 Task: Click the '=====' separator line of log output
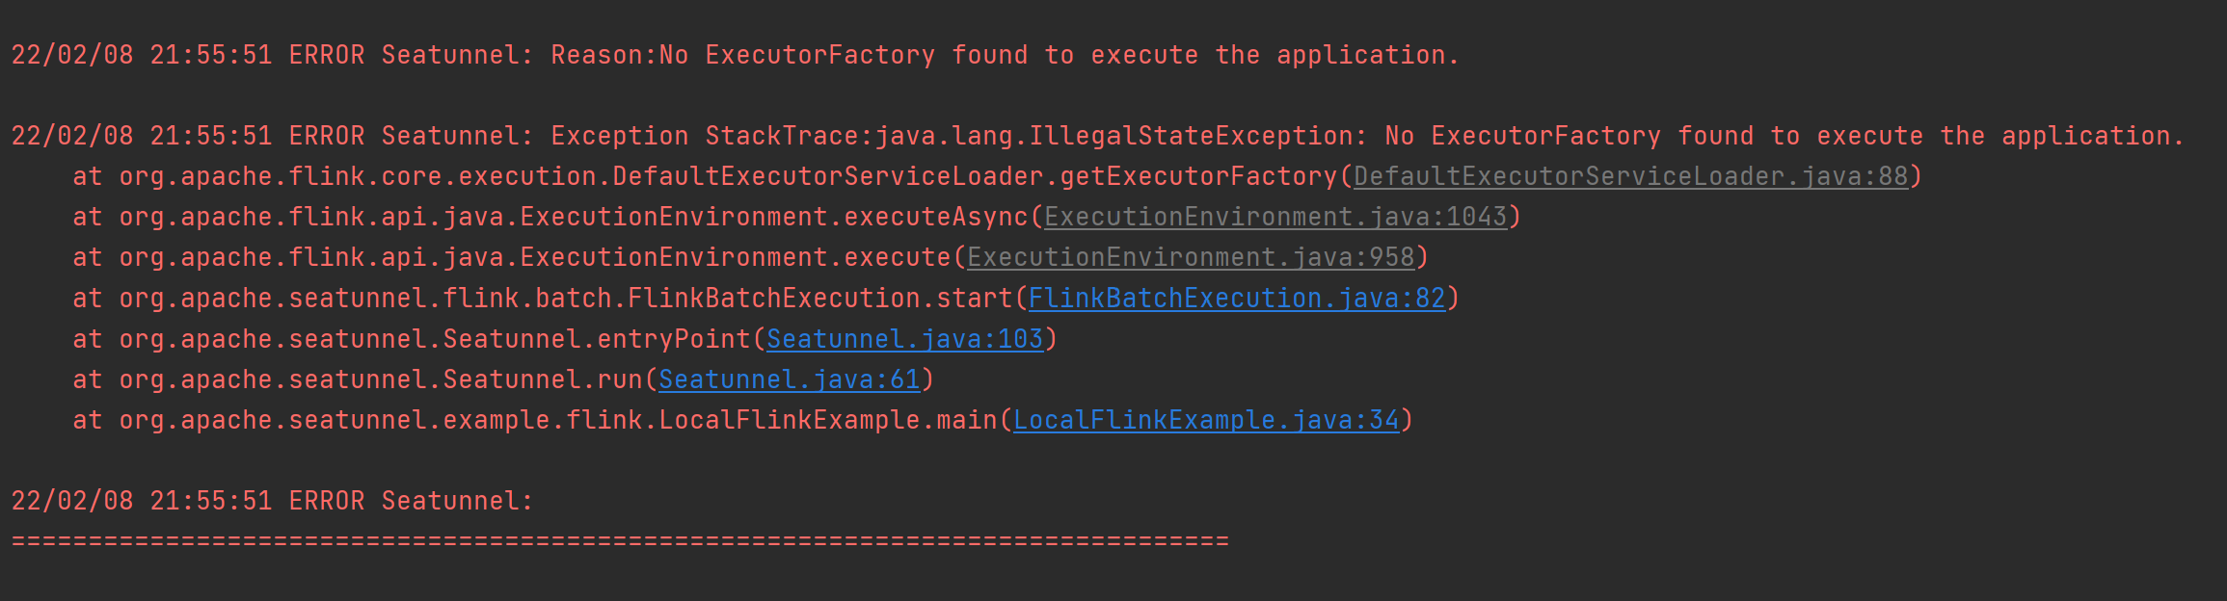coord(620,541)
